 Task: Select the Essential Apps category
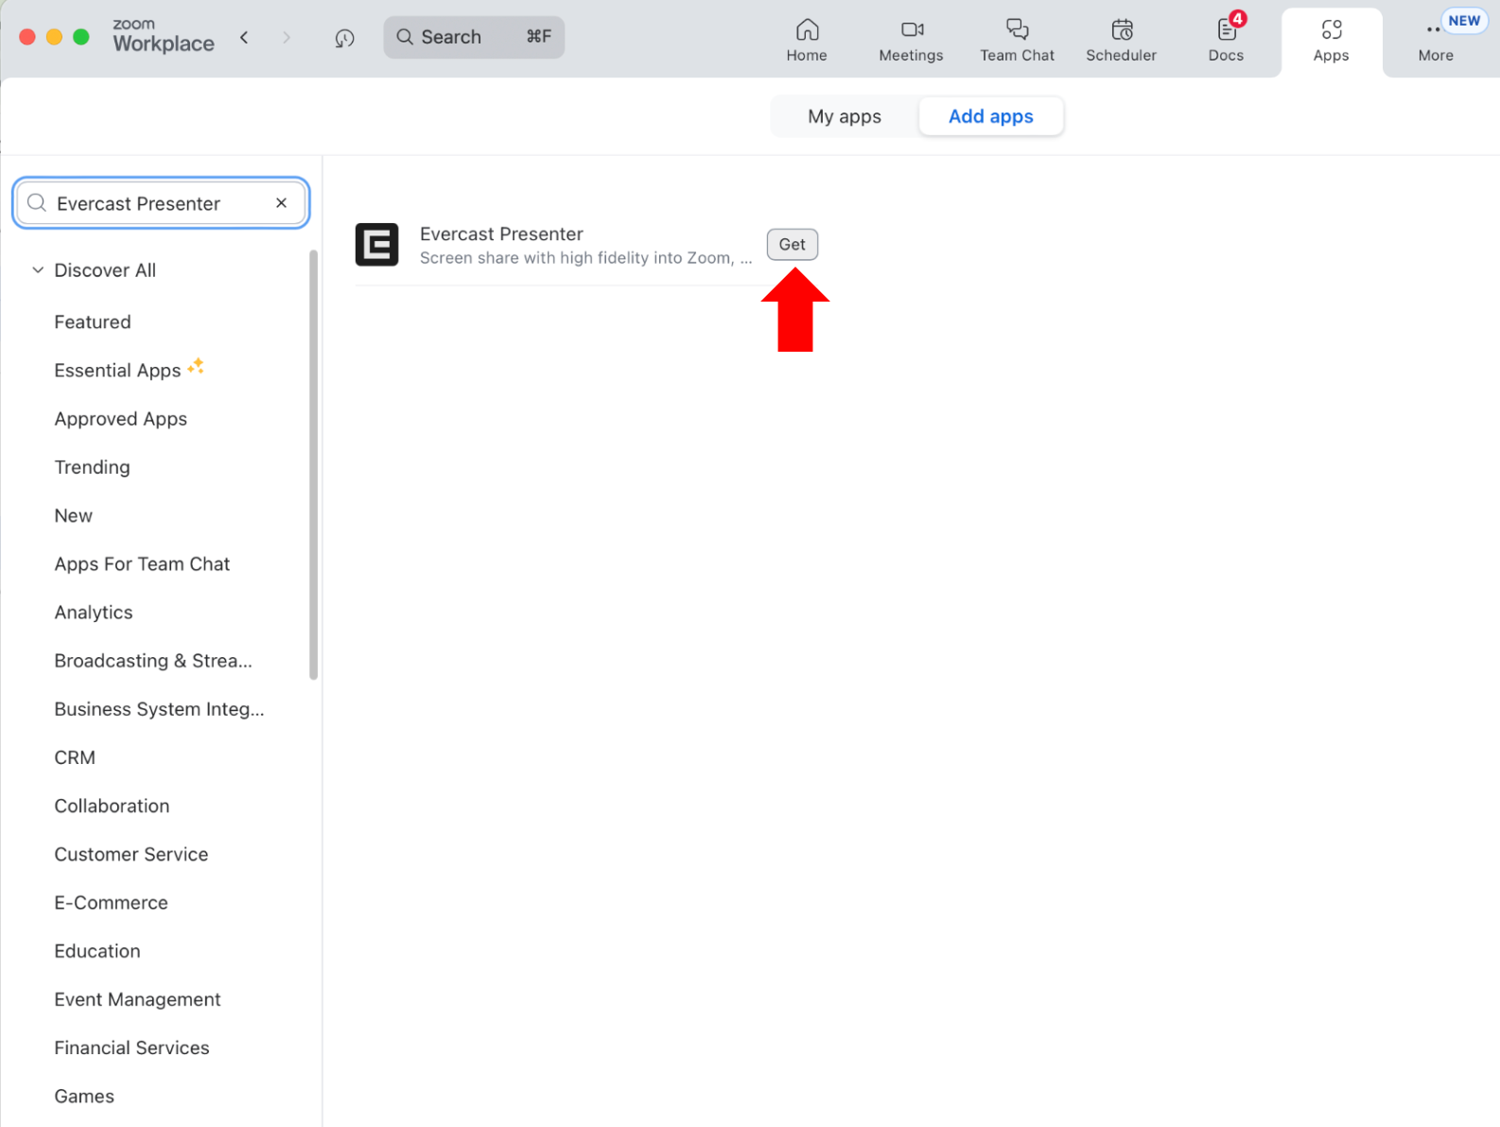pos(117,371)
